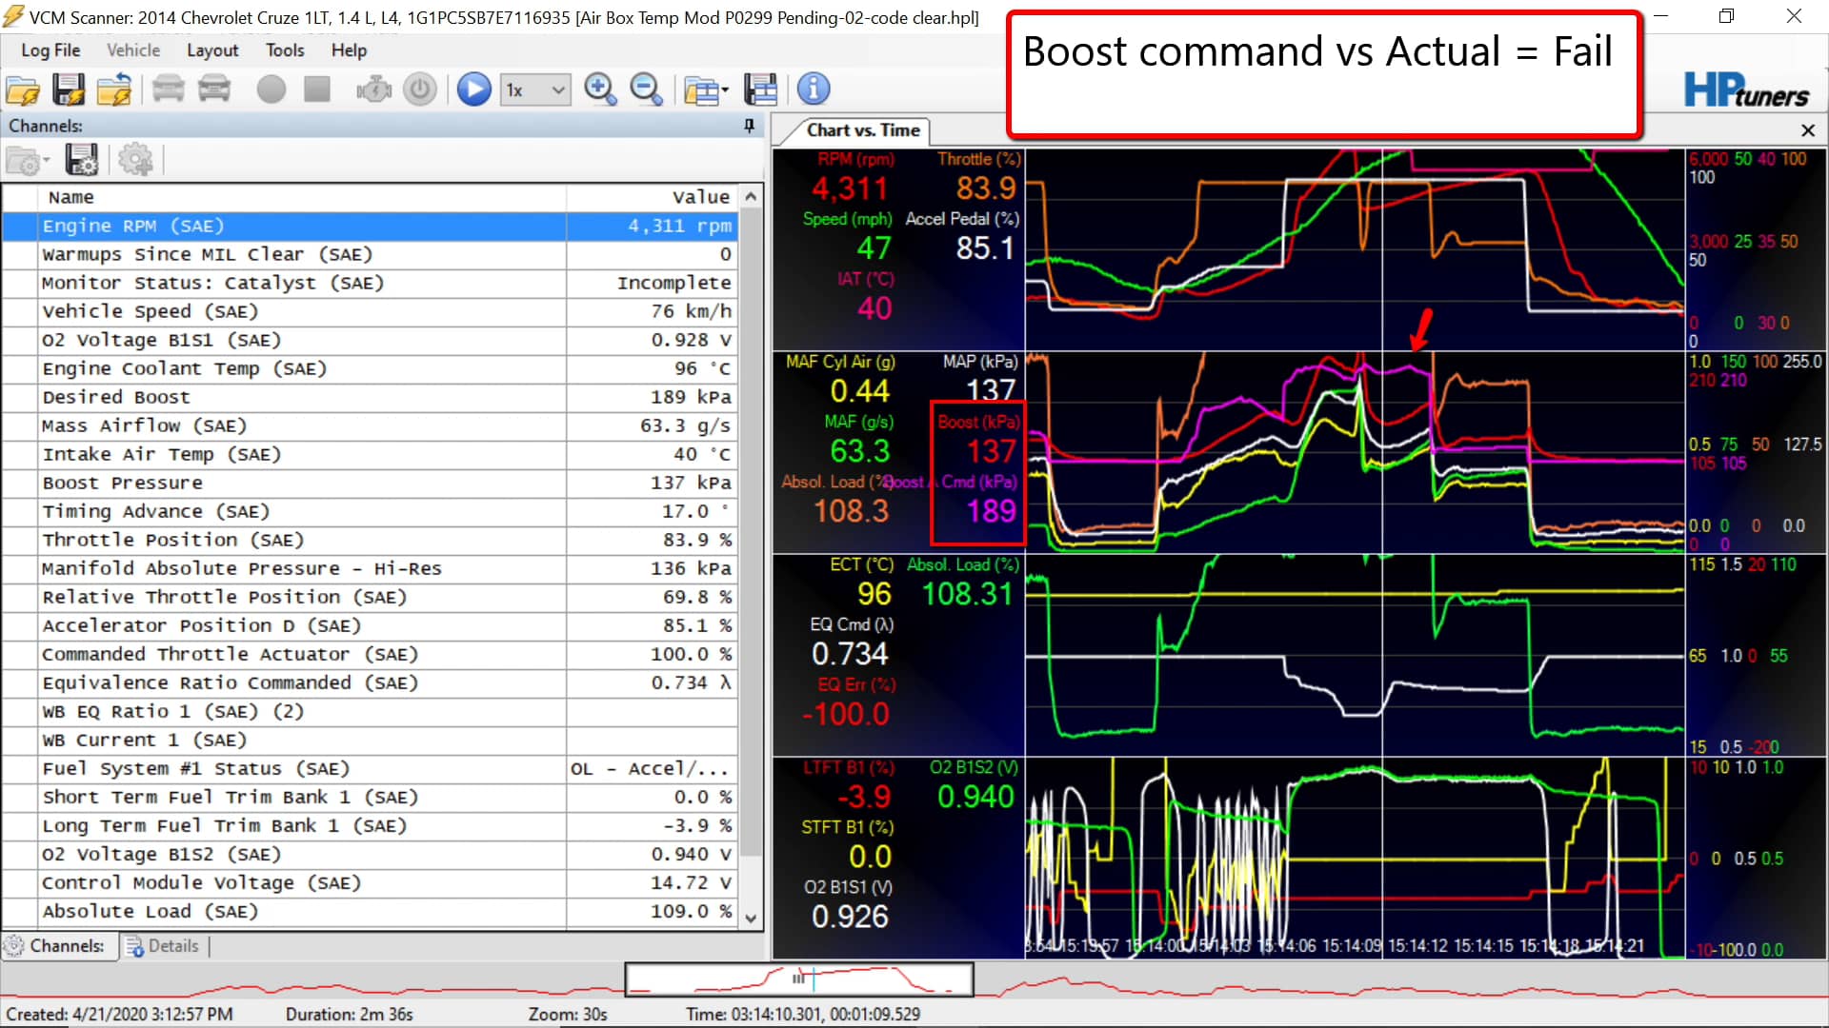Select the Throttle Position (SAE) row

pyautogui.click(x=369, y=540)
